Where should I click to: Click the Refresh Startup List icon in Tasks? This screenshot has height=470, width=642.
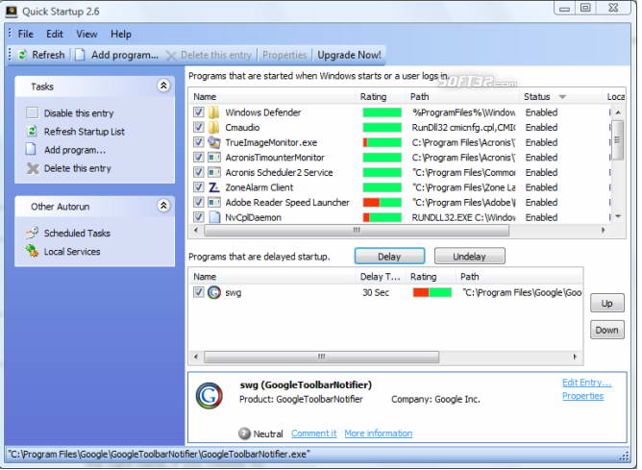tap(32, 132)
